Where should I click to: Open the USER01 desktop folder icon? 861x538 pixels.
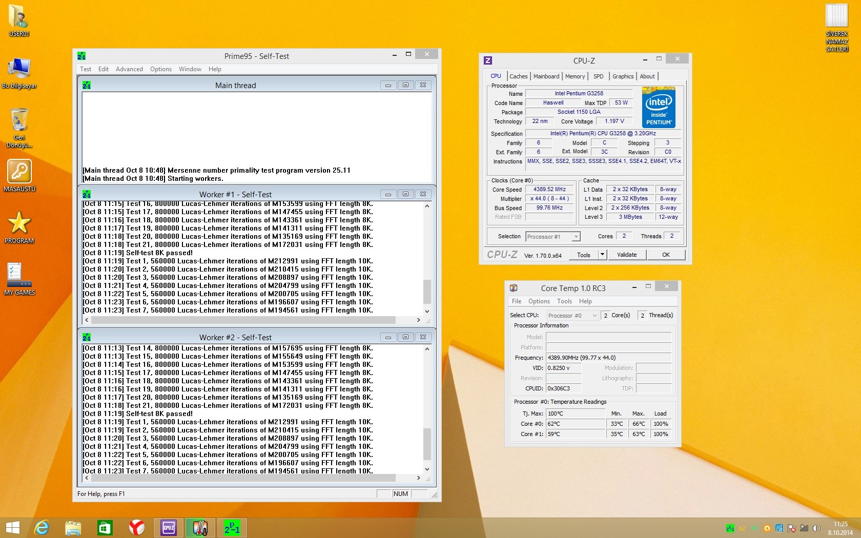point(19,20)
